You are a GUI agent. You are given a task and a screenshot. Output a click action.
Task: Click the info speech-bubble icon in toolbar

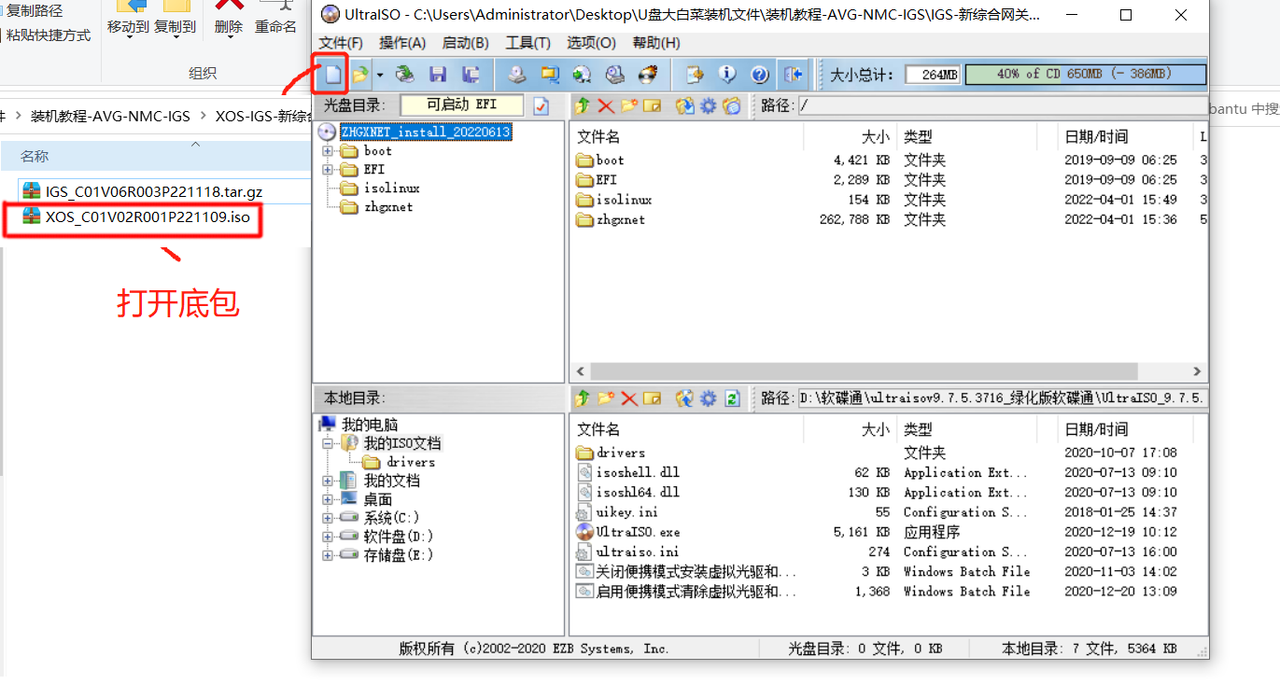point(726,74)
